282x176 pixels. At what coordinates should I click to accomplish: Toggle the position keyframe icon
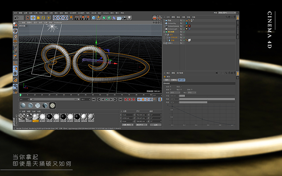point(139,99)
